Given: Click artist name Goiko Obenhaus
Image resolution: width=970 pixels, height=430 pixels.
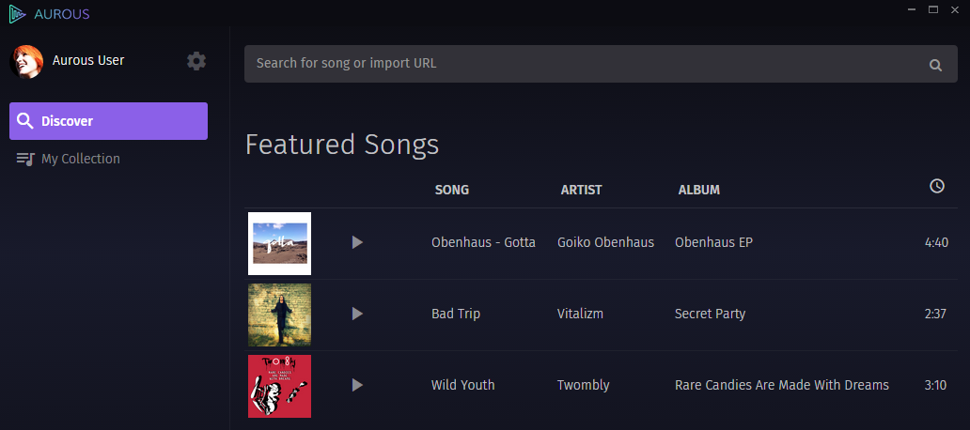Looking at the screenshot, I should 605,242.
